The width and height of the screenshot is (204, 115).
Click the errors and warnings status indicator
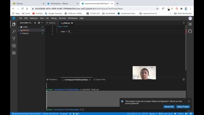[76, 114]
